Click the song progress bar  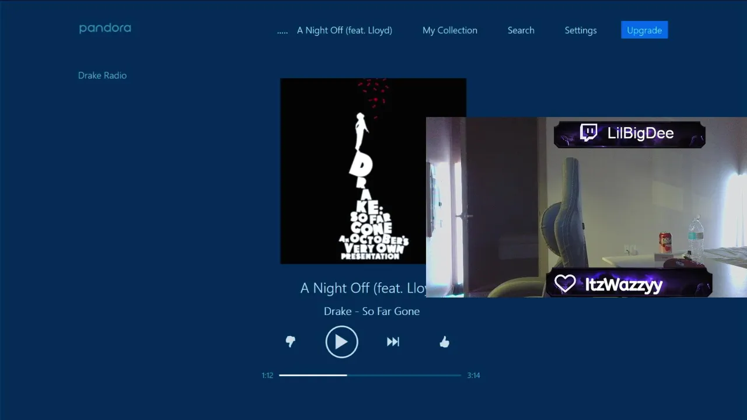(370, 375)
